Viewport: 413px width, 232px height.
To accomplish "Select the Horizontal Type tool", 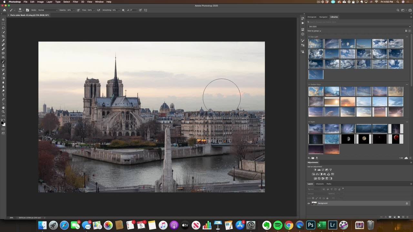I will click(x=3, y=95).
